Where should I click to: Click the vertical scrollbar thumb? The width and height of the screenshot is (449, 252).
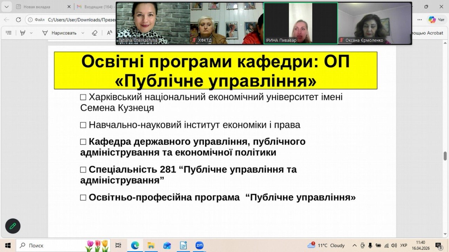click(445, 156)
